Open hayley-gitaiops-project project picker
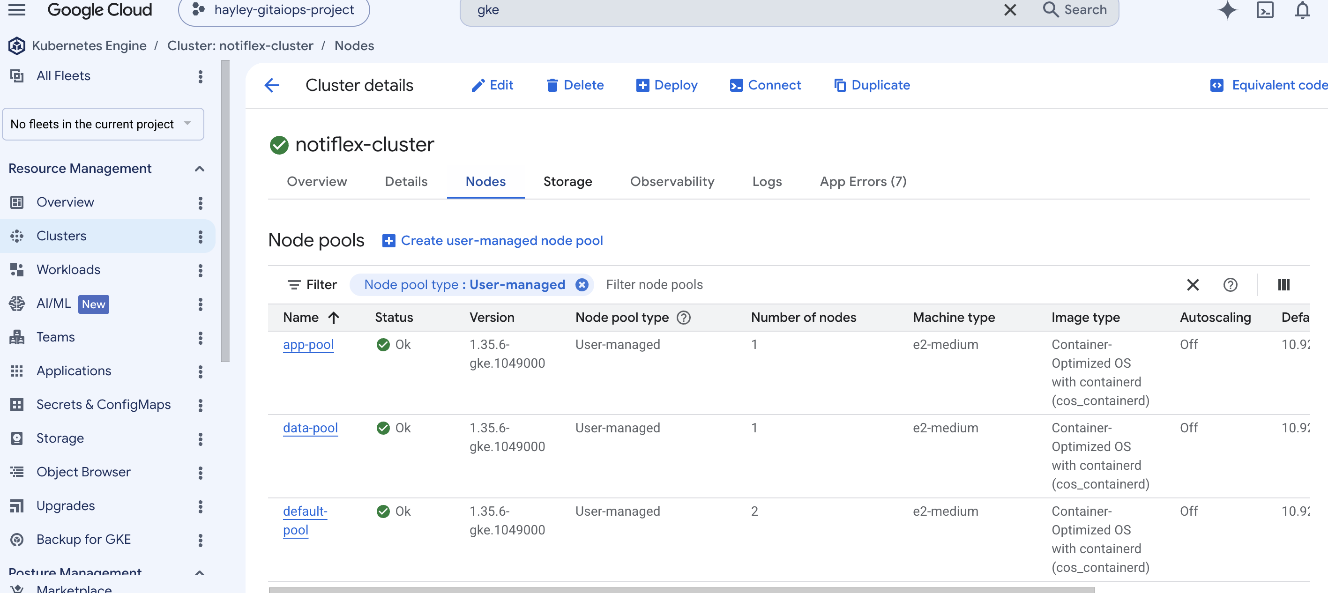The height and width of the screenshot is (593, 1328). click(x=274, y=10)
